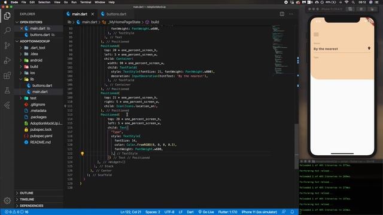Viewport: 383px width, 215px height.
Task: Close main.dart in Open Editors list
Action: pos(22,29)
